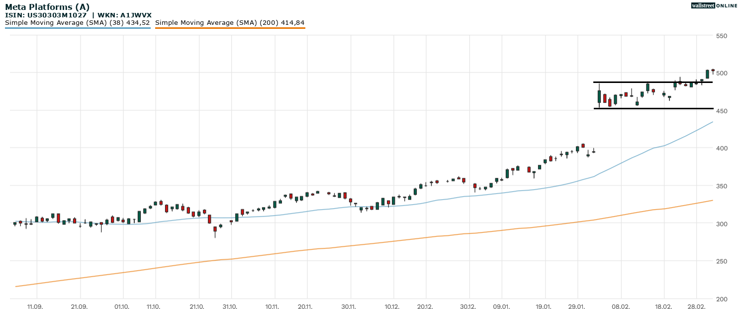Click the Meta Platforms (A) chart title
This screenshot has height=309, width=741.
[x=47, y=7]
